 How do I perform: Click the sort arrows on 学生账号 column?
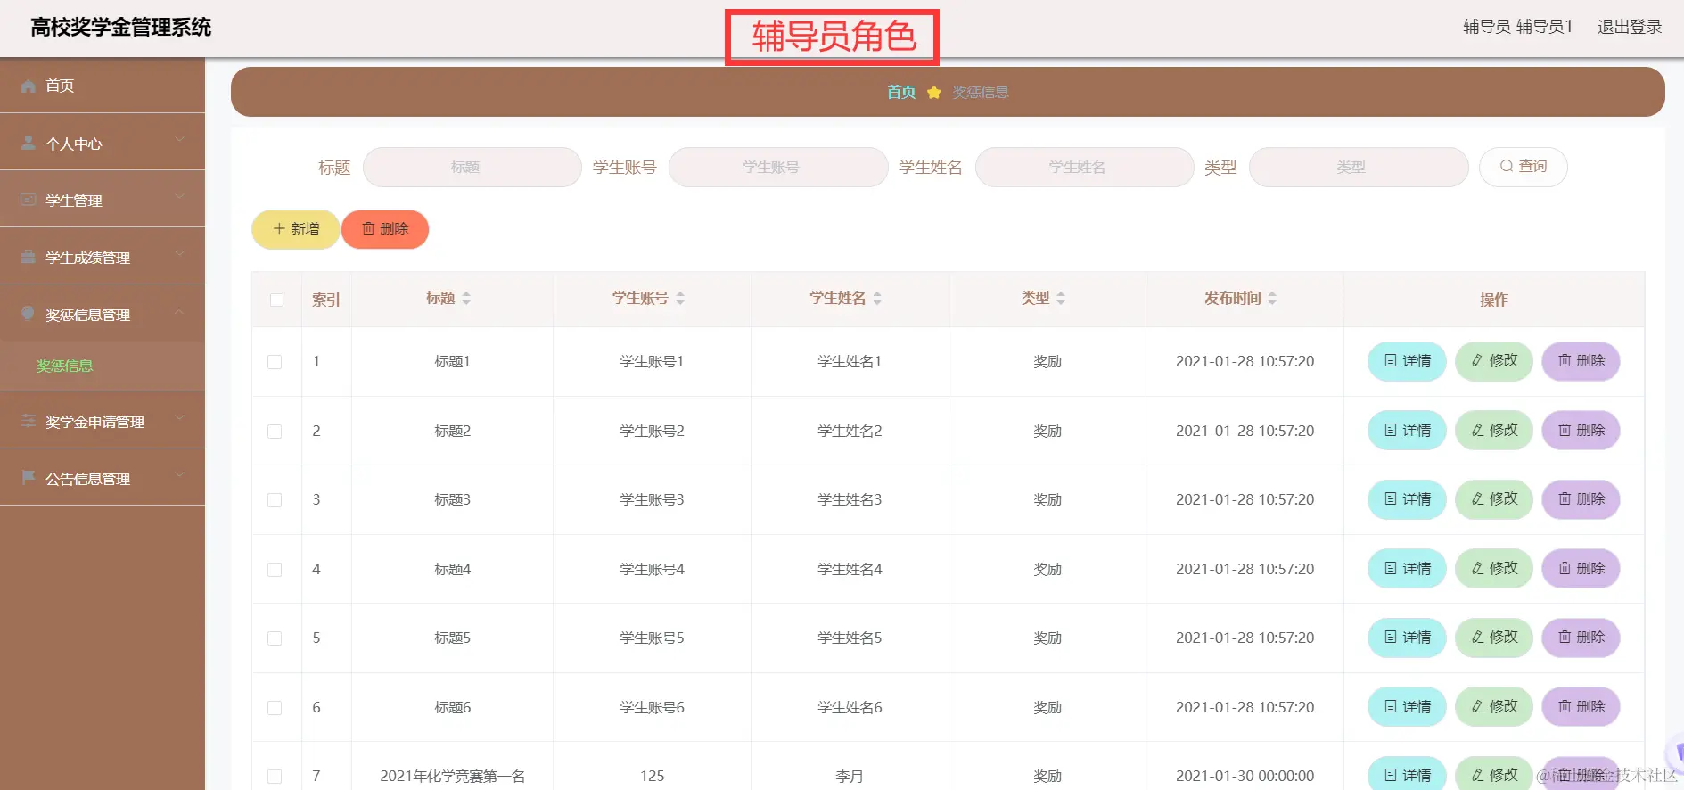click(680, 299)
